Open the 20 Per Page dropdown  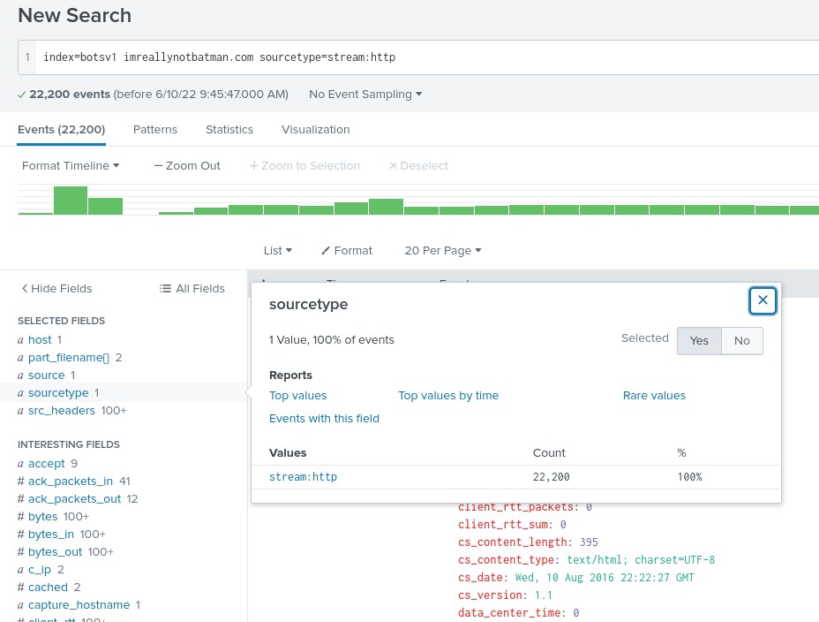point(442,251)
